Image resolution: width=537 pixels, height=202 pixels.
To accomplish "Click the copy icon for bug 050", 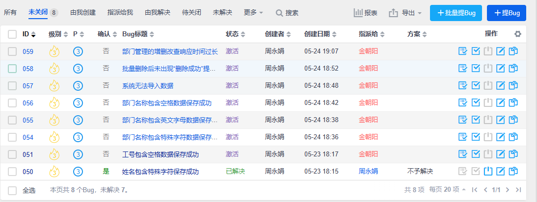I will tap(513, 171).
